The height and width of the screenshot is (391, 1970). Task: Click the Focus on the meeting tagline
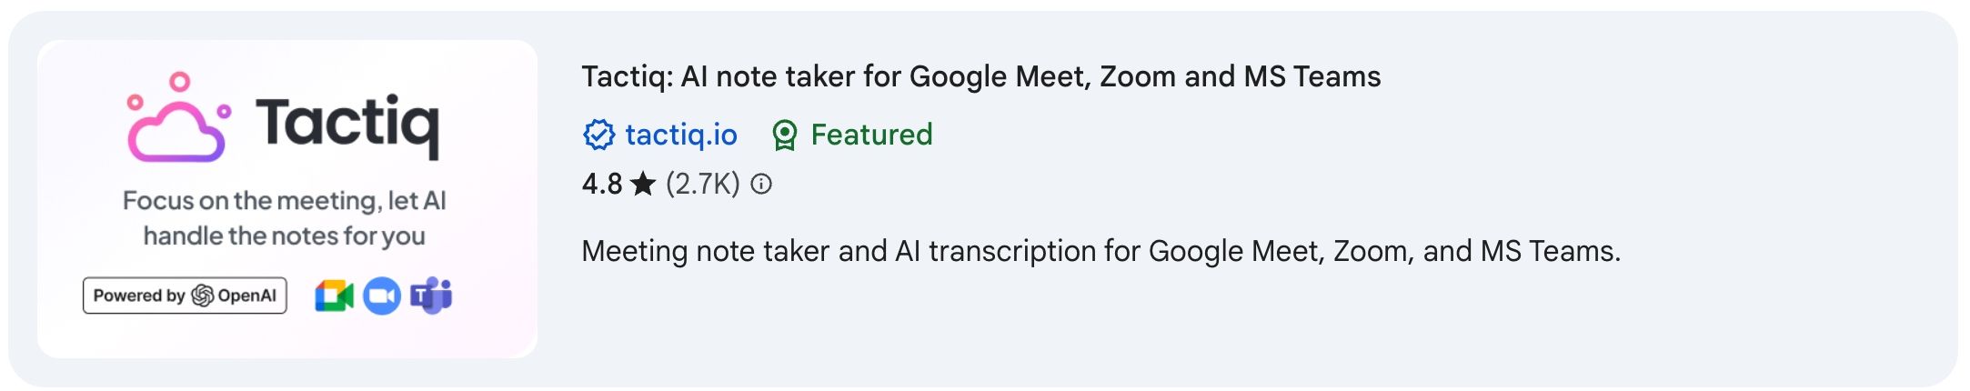coord(285,218)
